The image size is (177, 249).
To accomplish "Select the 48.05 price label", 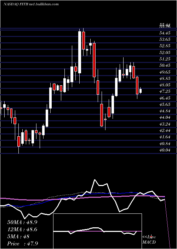I will click(x=165, y=85).
